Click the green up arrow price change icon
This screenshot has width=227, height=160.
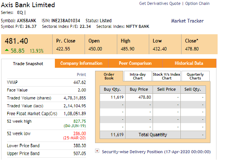[x=7, y=50]
